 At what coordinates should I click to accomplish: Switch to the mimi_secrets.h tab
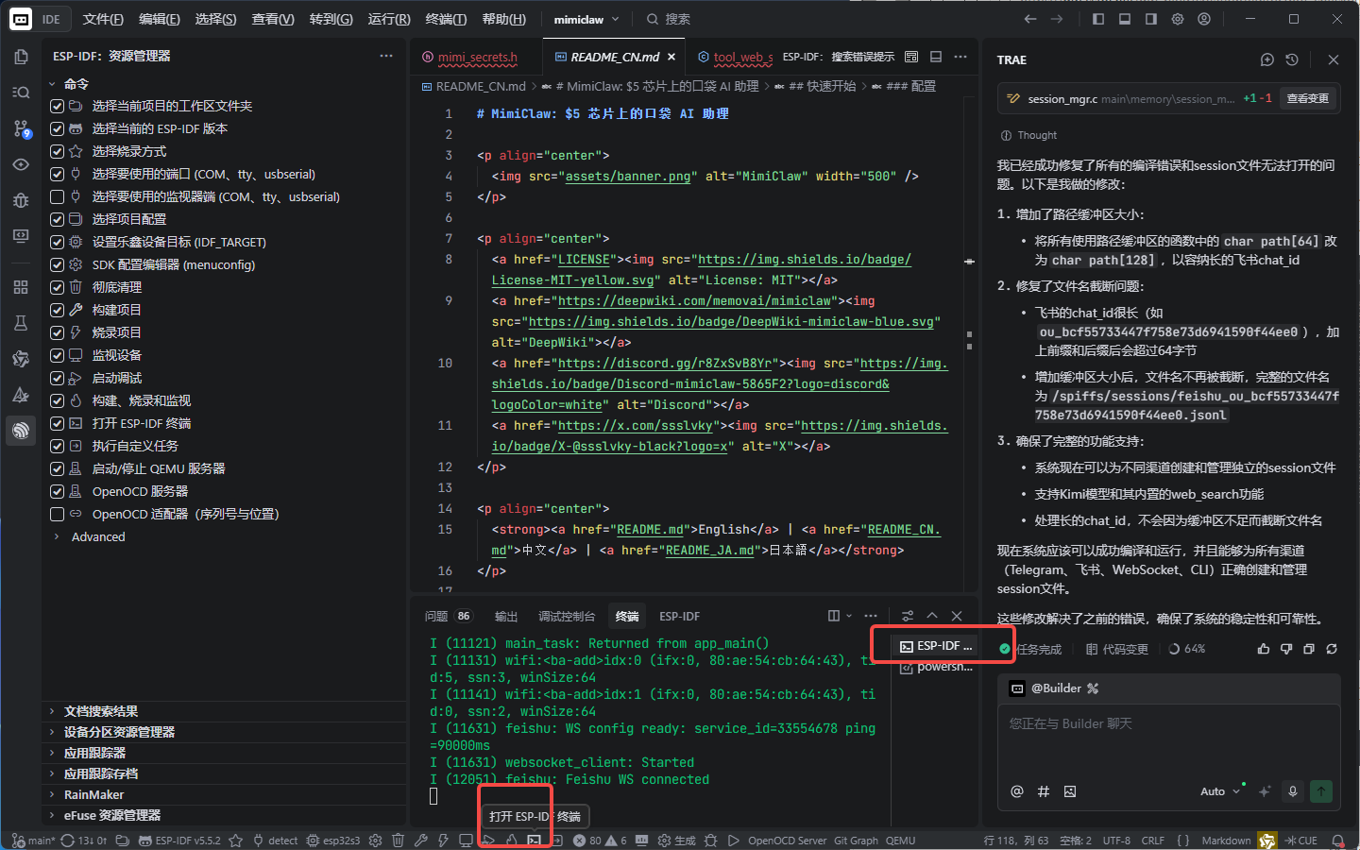[478, 57]
